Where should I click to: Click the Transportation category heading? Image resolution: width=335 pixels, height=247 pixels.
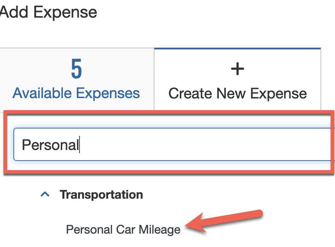[x=101, y=194]
